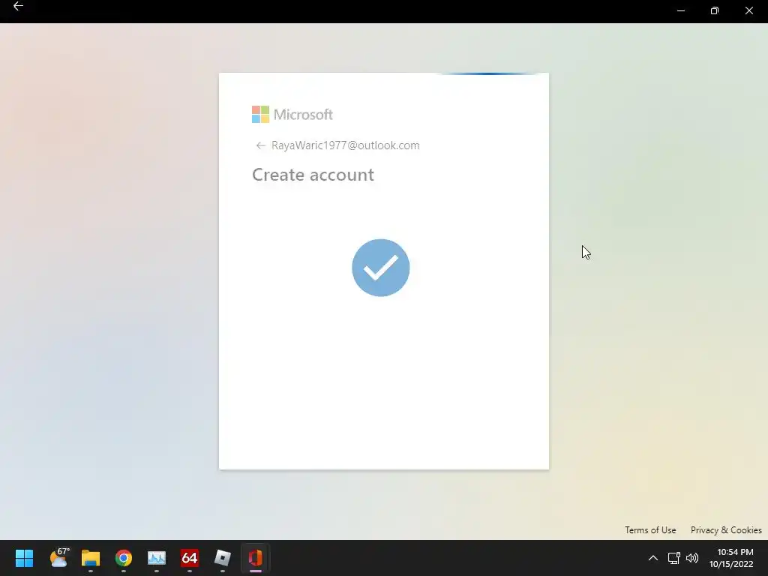The height and width of the screenshot is (576, 768).
Task: Click the Create account heading
Action: (313, 175)
